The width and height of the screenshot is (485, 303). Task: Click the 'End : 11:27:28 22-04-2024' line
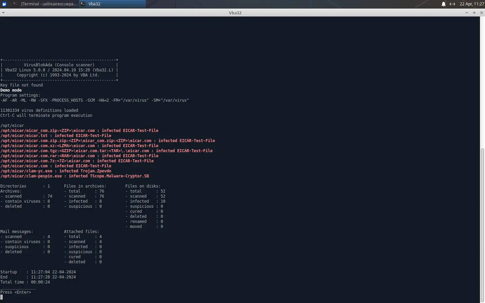click(x=38, y=277)
